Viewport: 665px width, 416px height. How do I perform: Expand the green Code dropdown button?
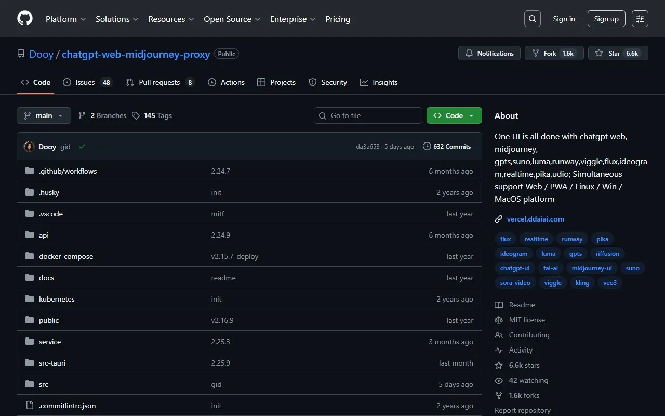pos(454,115)
